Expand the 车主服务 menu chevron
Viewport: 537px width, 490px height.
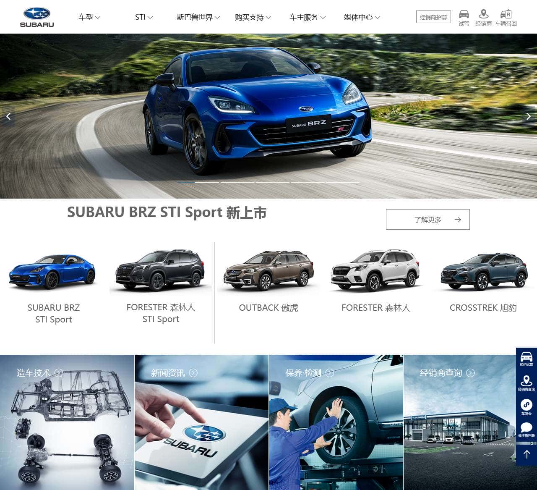tap(323, 18)
